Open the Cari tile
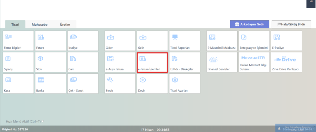 coord(83,62)
